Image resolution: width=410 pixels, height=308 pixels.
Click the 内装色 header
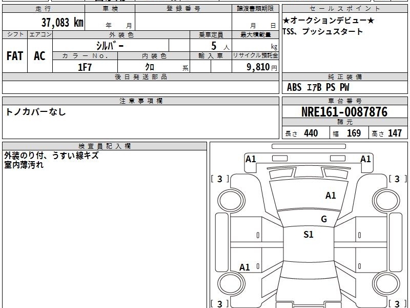[x=154, y=56]
